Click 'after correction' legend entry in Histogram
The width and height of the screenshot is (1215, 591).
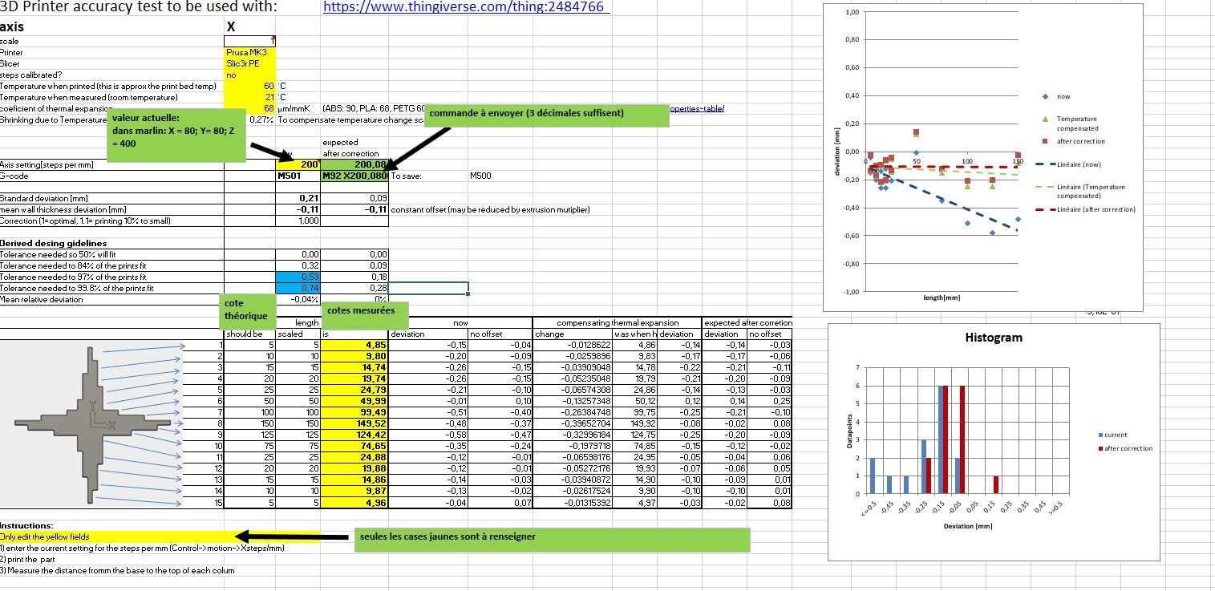click(1124, 448)
